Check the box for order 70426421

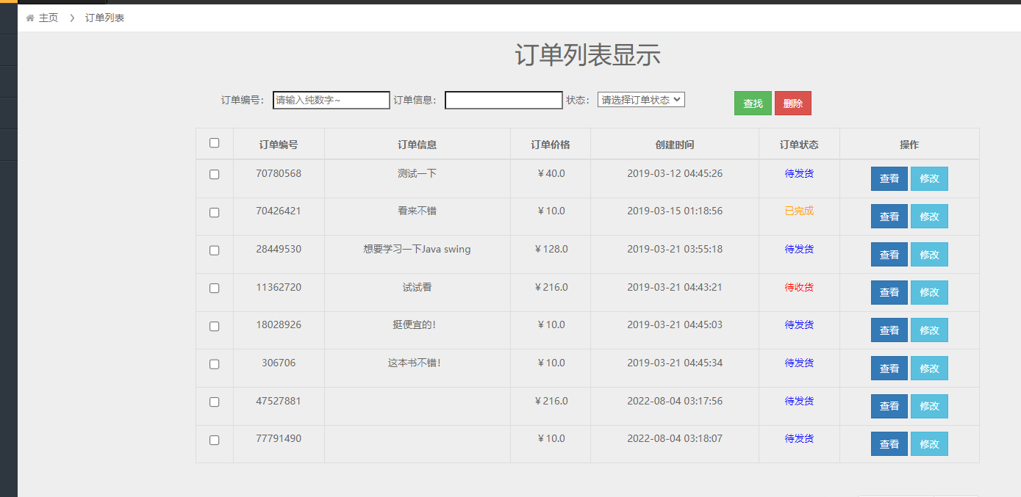tap(214, 212)
